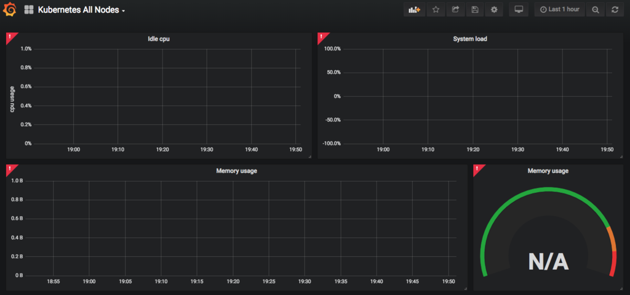The width and height of the screenshot is (630, 295).
Task: Click the Memory usage gauge panel error indicator
Action: tap(477, 169)
